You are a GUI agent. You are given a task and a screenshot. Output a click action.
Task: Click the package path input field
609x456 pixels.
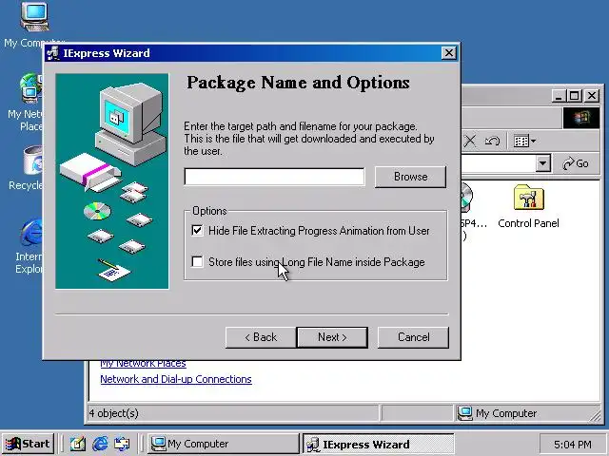[x=274, y=177]
